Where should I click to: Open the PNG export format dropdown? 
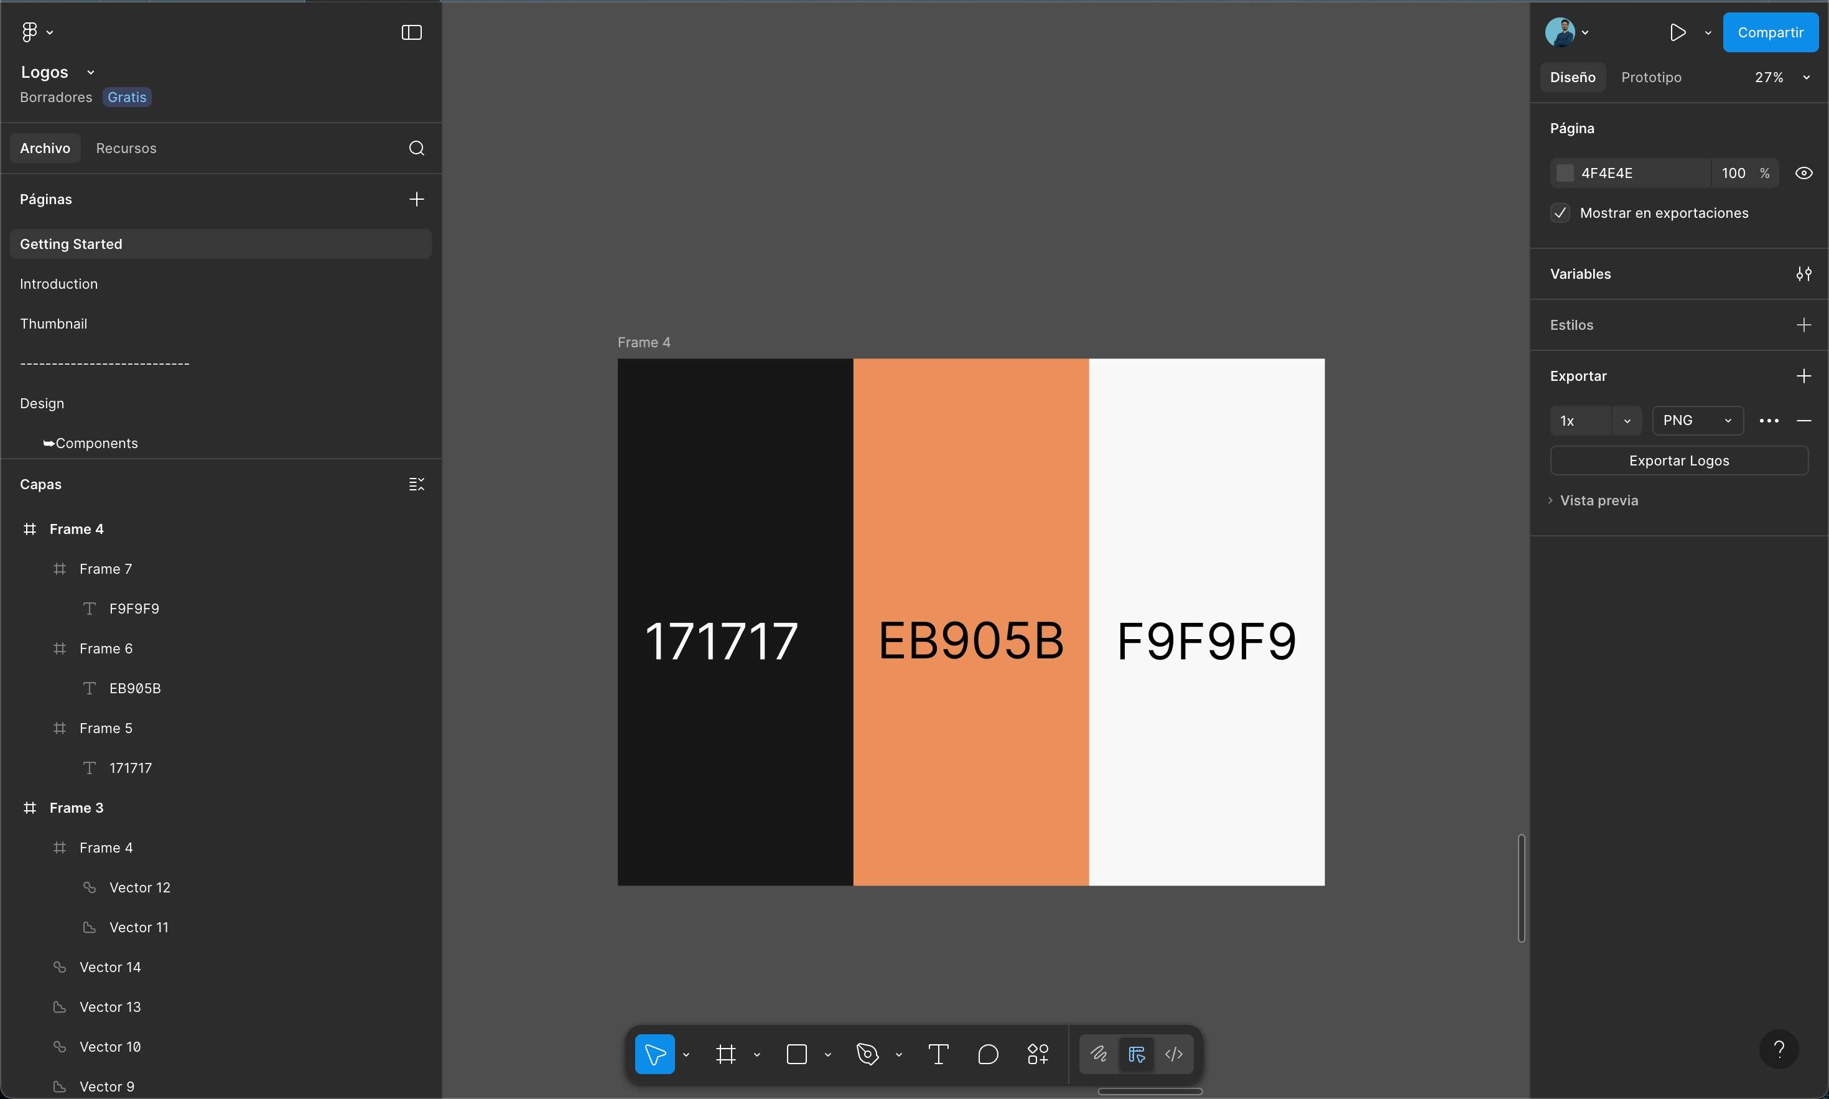click(1696, 421)
